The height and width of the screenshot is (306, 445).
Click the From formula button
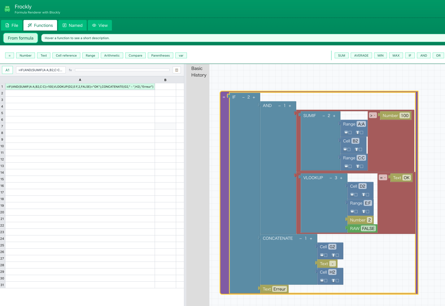pos(20,38)
